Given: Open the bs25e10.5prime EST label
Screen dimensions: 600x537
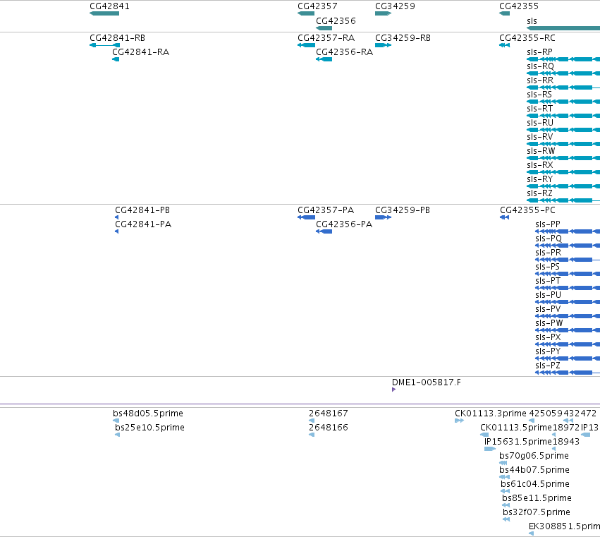Looking at the screenshot, I should click(x=149, y=428).
